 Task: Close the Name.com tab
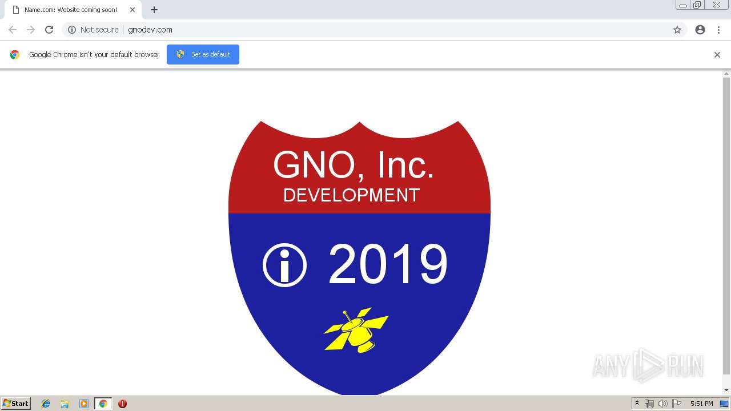[132, 10]
